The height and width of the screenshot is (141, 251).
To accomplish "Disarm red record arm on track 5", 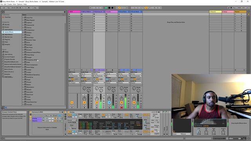I will coord(122,108).
